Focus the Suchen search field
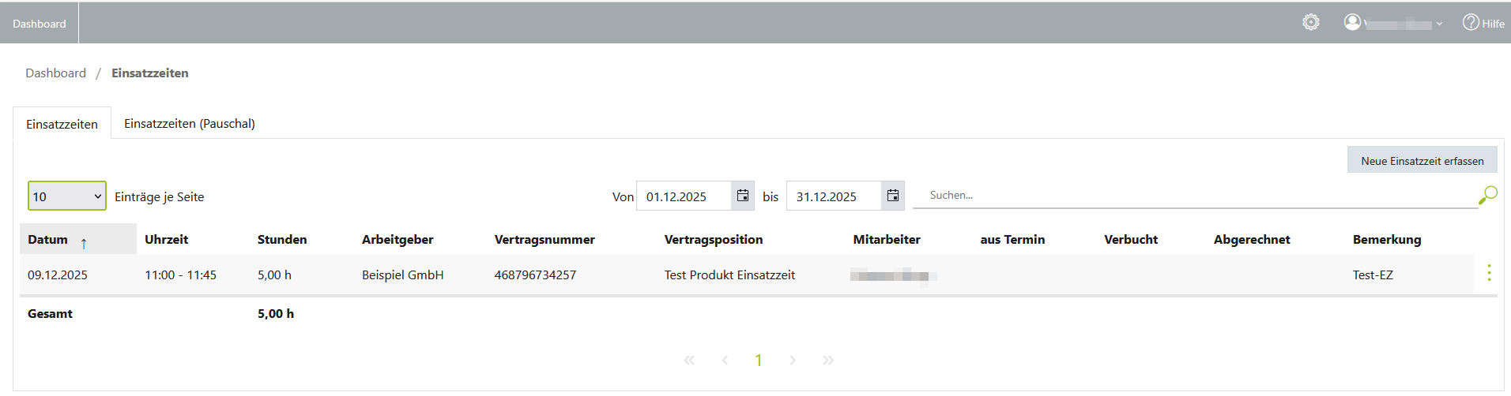This screenshot has height=396, width=1511. [x=1194, y=195]
